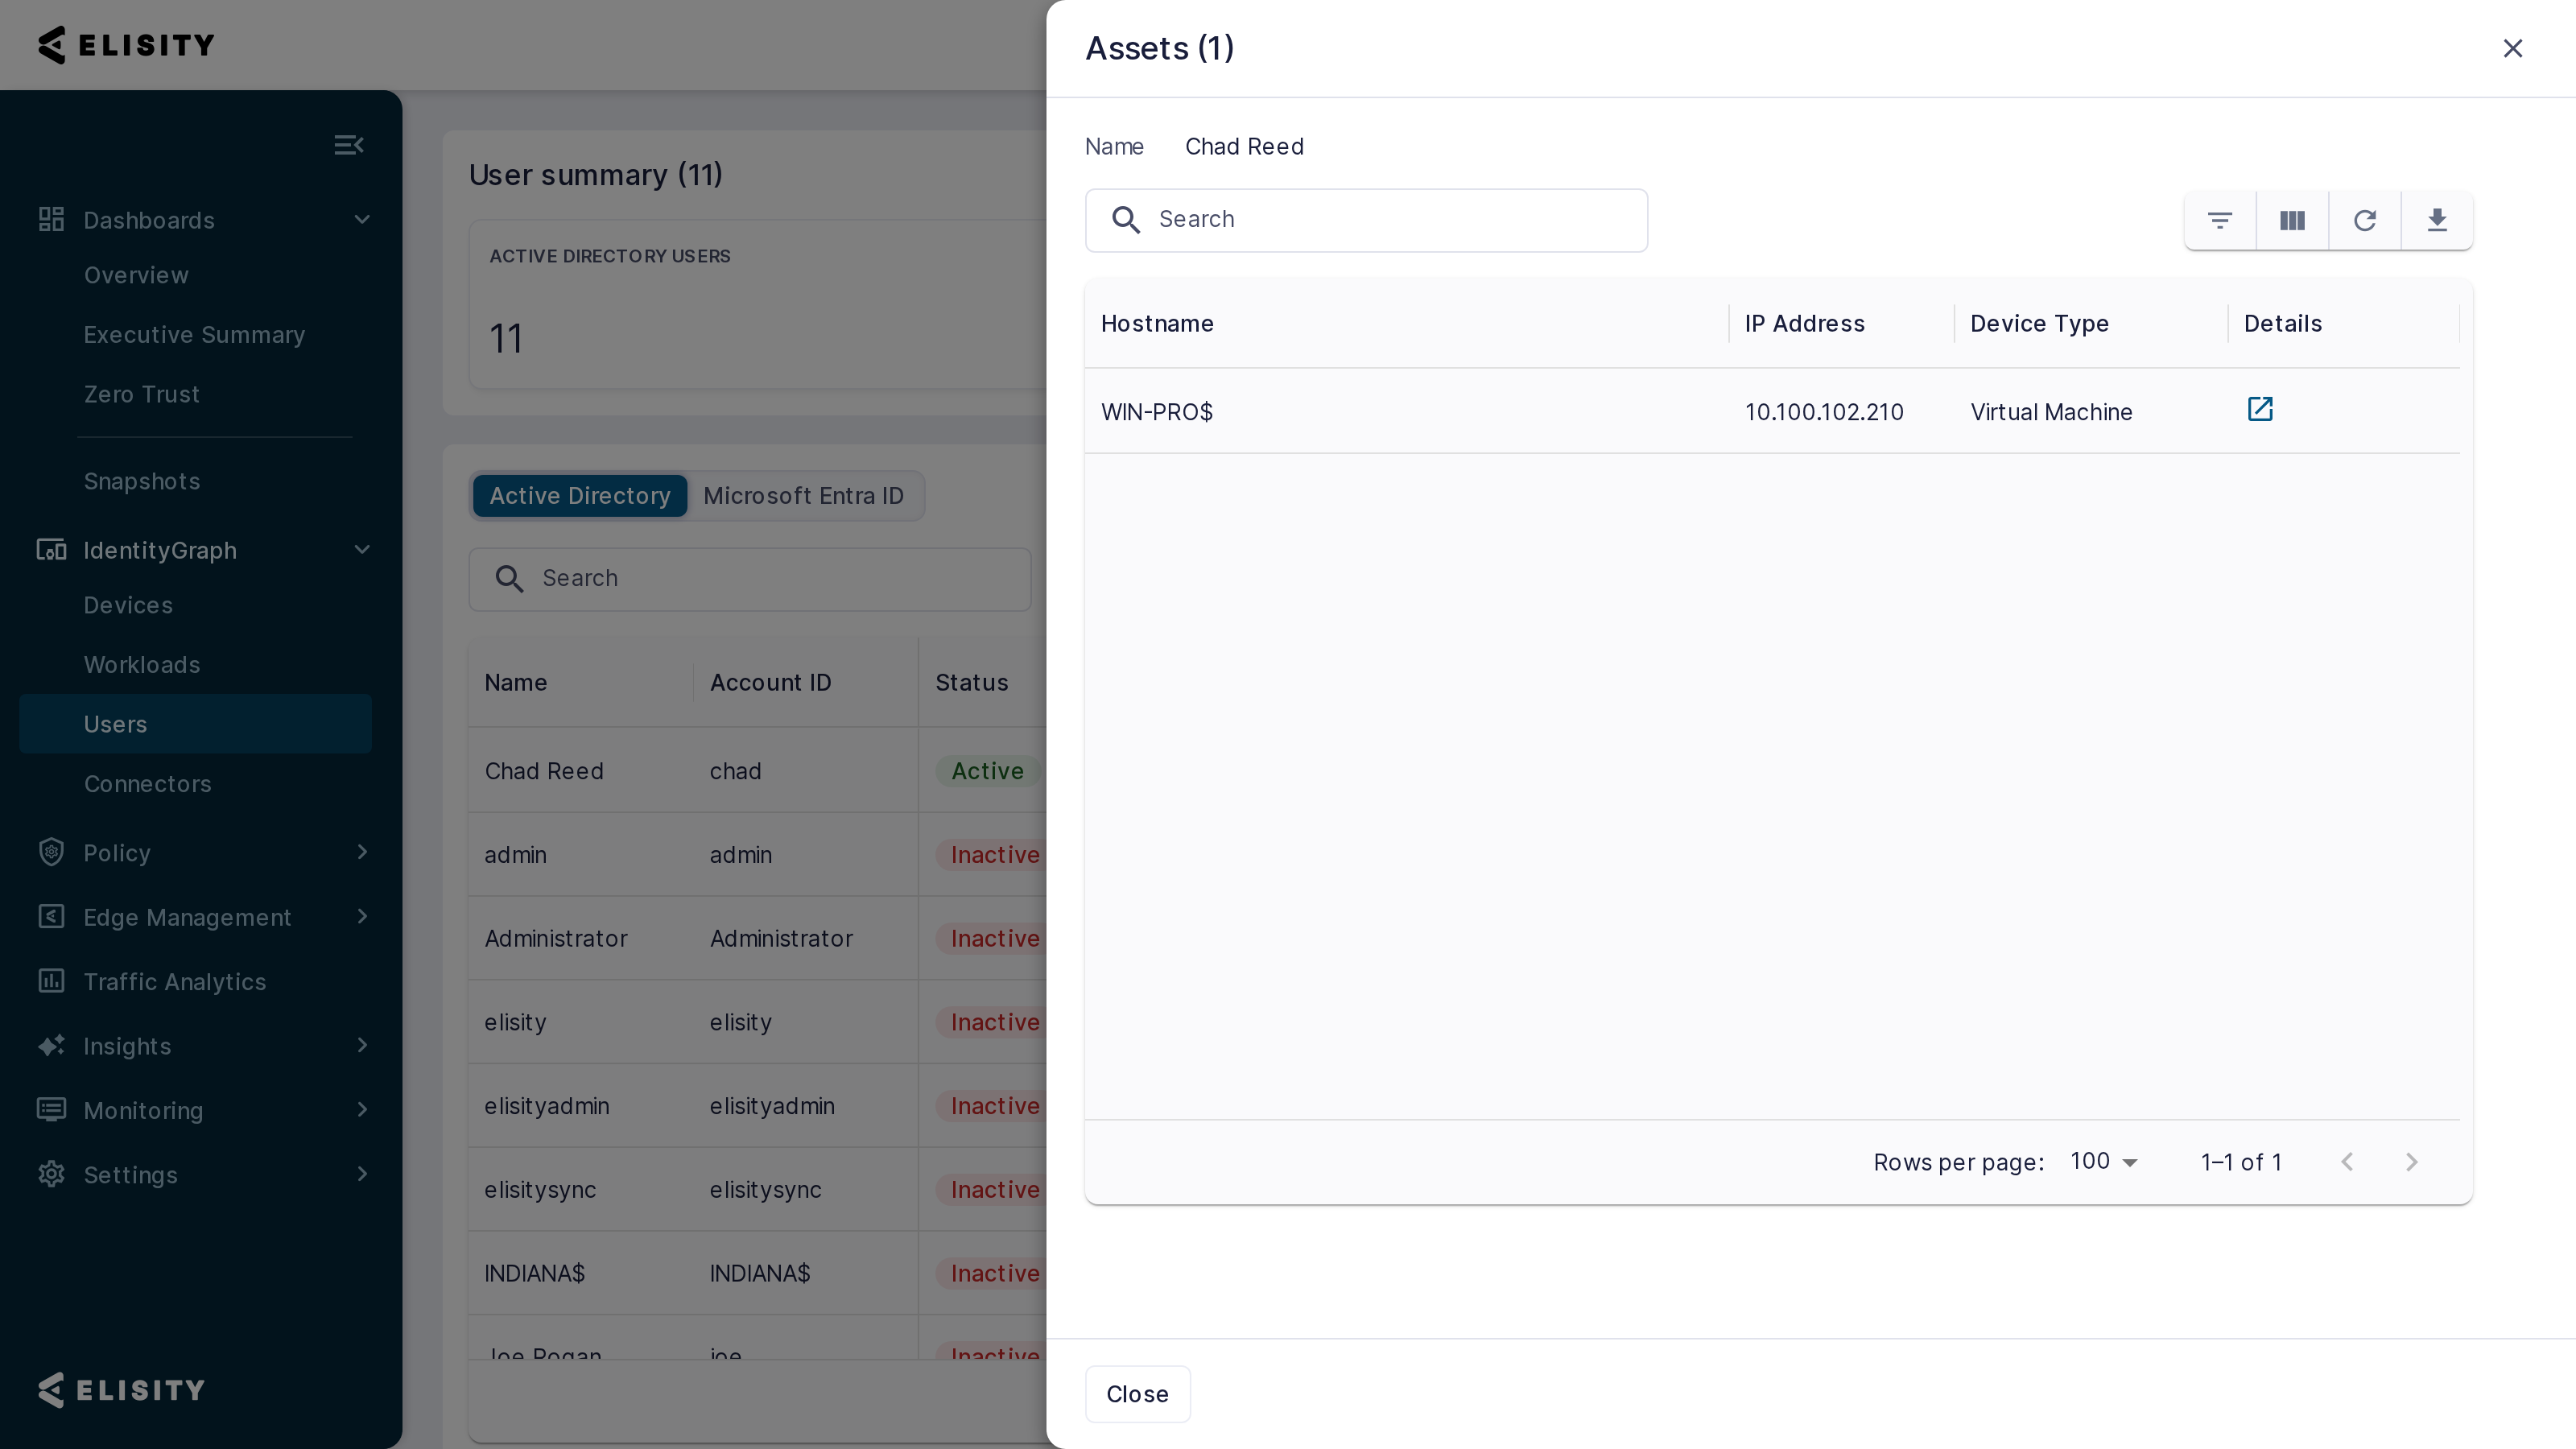Collapse the IdentityGraph section chevron
Screen dimensions: 2576x1449
(x=362, y=549)
